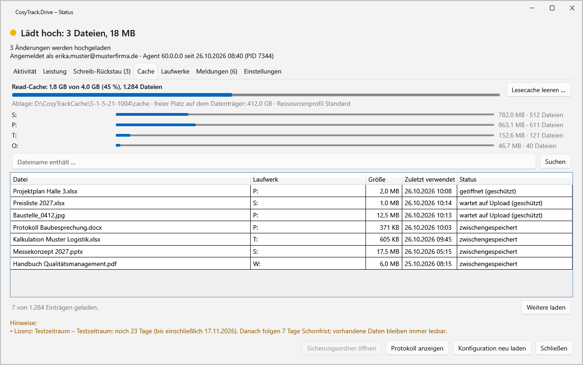Minimize the CosyTrack.Drive status window

532,8
